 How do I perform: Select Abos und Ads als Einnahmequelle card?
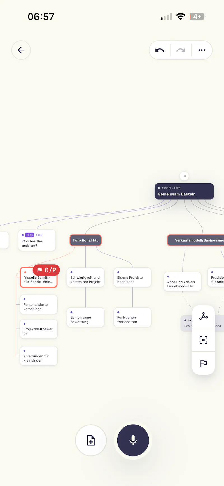tap(183, 282)
